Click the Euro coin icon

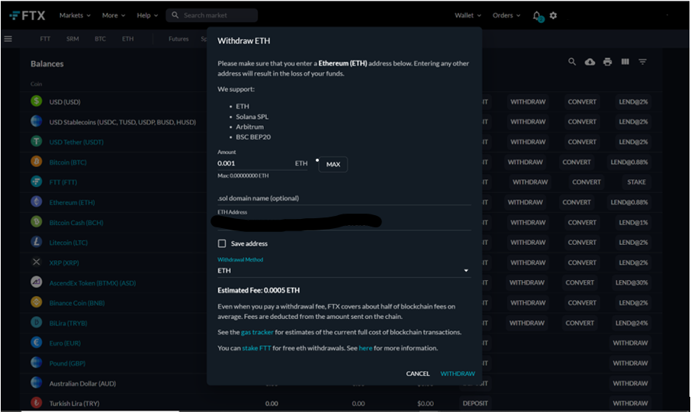37,343
